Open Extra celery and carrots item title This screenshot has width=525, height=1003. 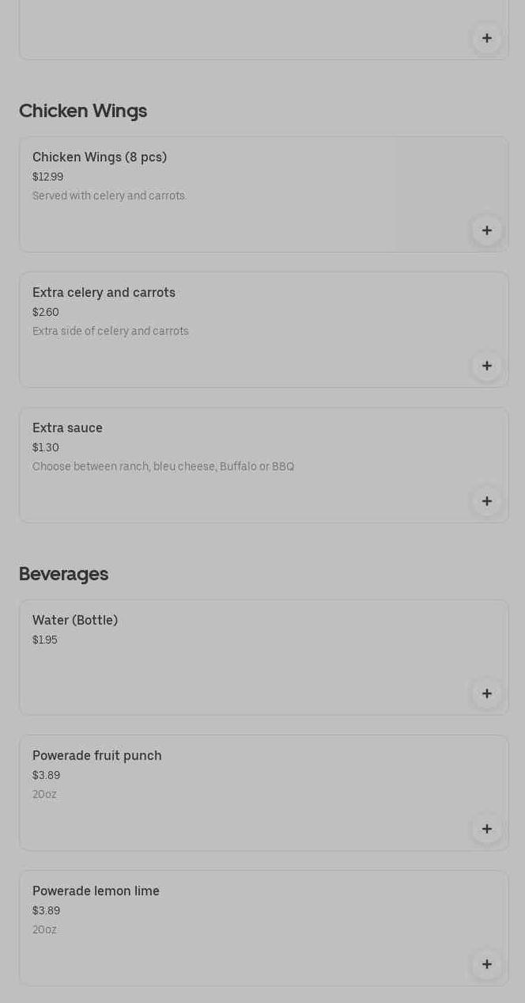pyautogui.click(x=104, y=292)
